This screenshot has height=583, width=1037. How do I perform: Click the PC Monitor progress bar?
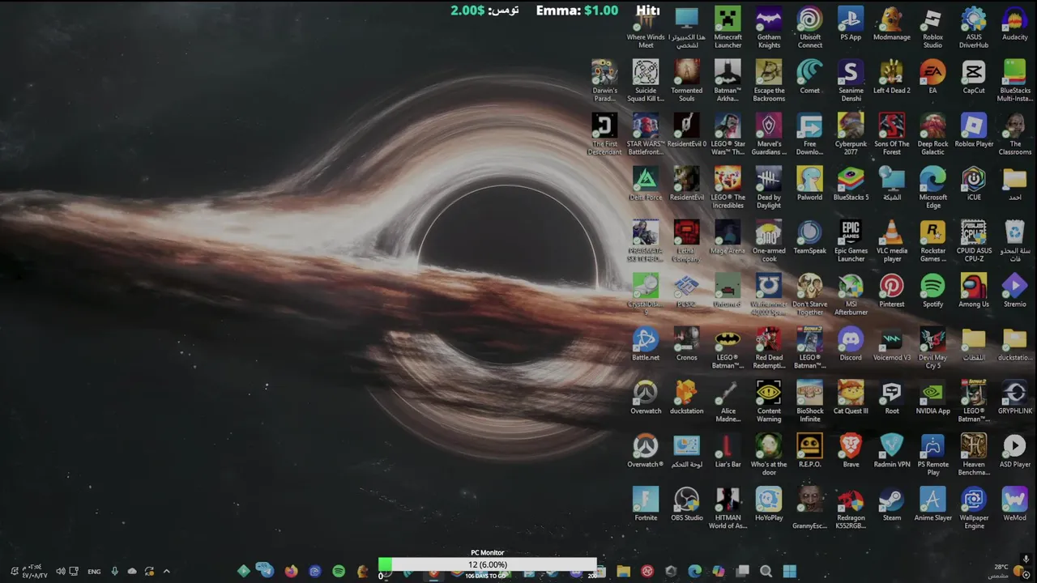click(487, 564)
